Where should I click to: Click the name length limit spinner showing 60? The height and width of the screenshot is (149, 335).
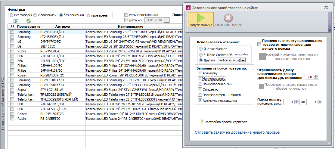tap(312, 77)
